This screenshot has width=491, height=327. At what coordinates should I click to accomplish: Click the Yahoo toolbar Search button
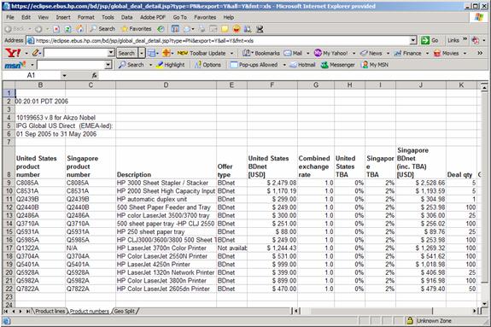(x=127, y=53)
